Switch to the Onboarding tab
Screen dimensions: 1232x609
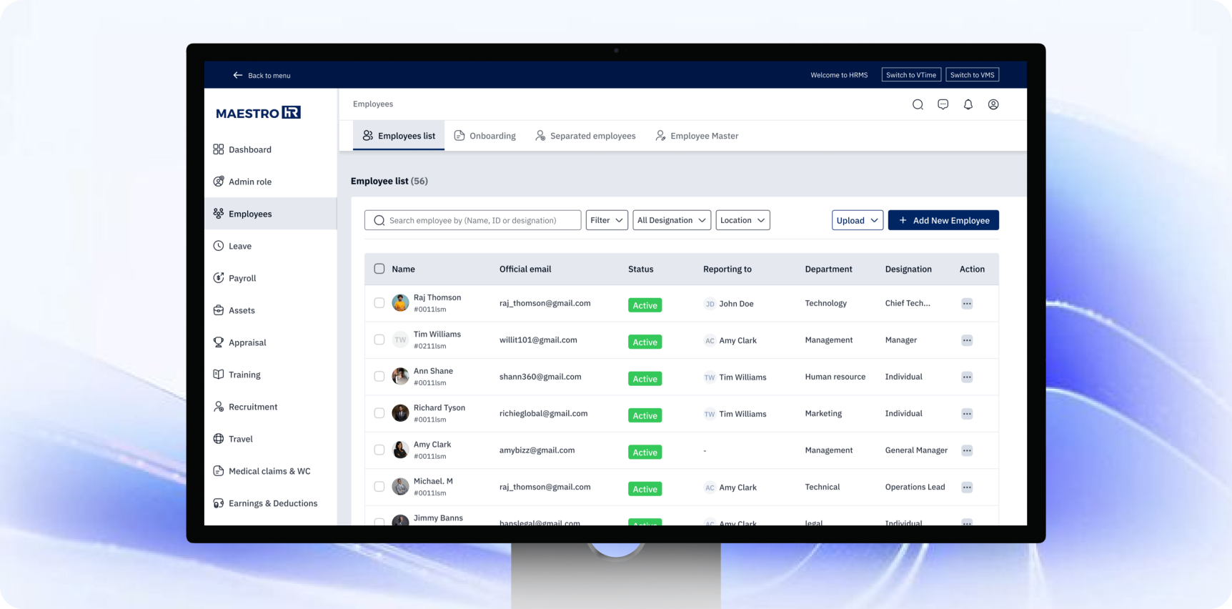[x=485, y=136]
